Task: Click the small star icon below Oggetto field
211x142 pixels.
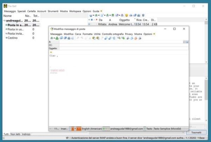Action: [51, 52]
